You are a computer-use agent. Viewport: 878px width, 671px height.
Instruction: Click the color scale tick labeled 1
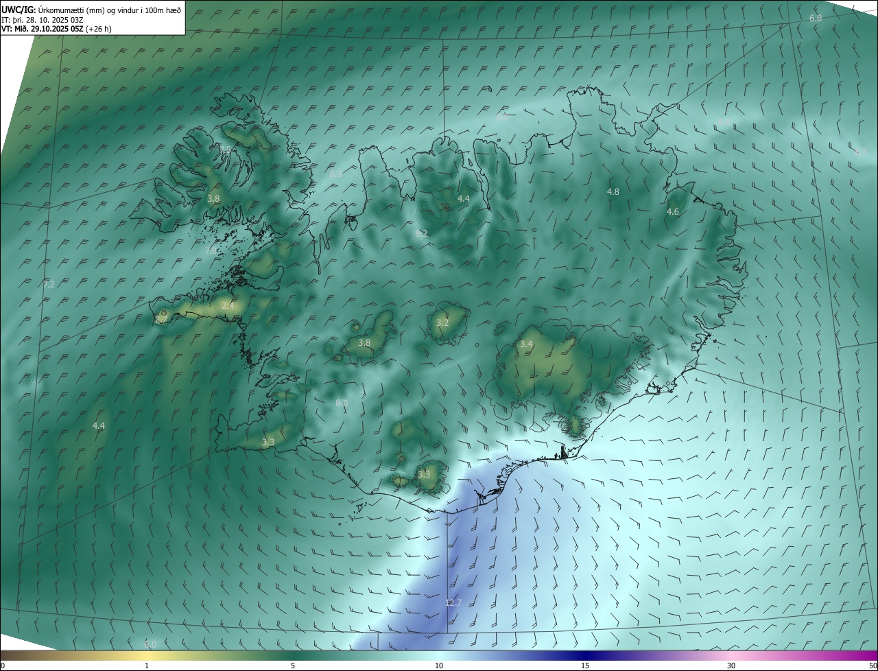147,666
